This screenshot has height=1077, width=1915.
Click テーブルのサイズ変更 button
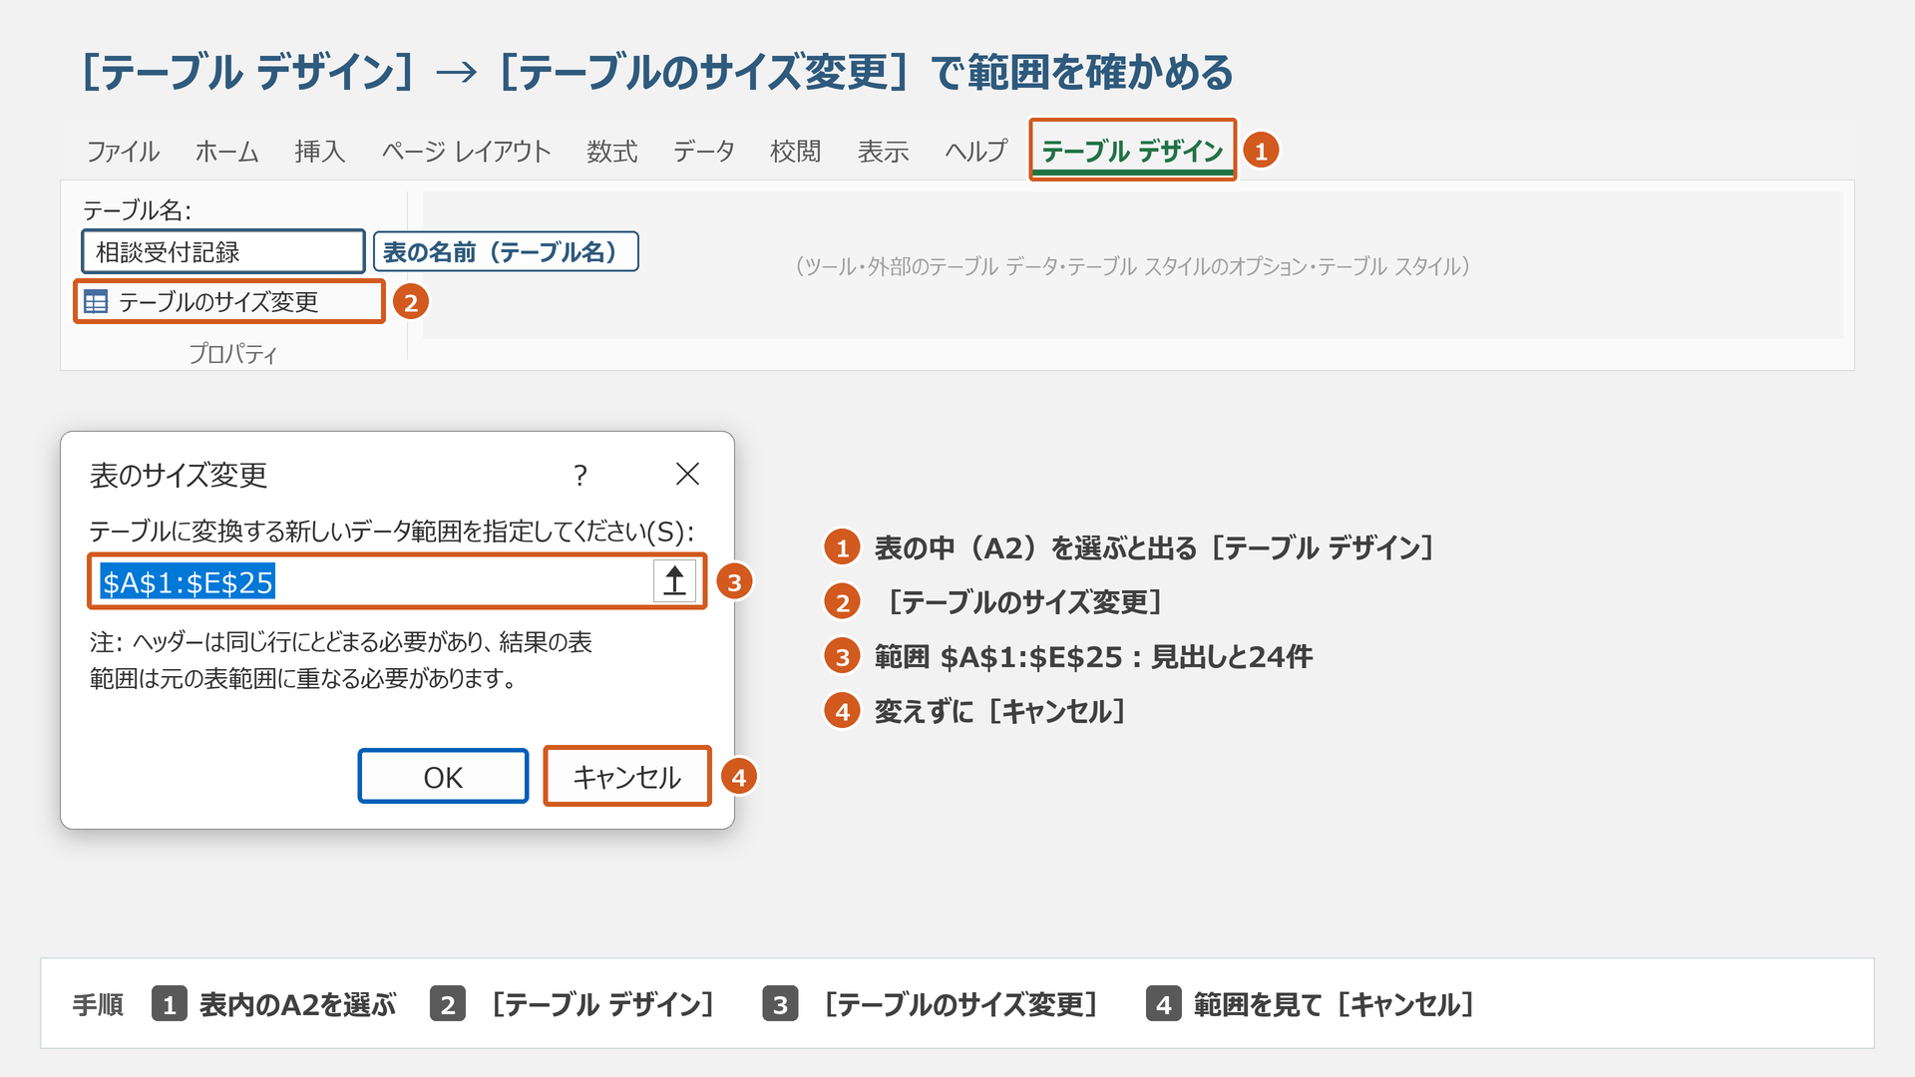[229, 301]
